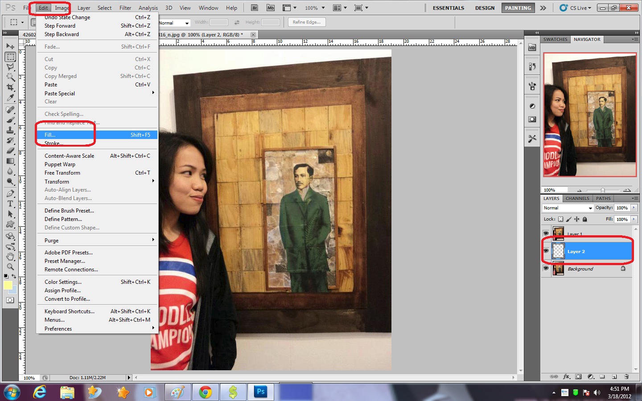Activate the Zoom tool

click(10, 267)
